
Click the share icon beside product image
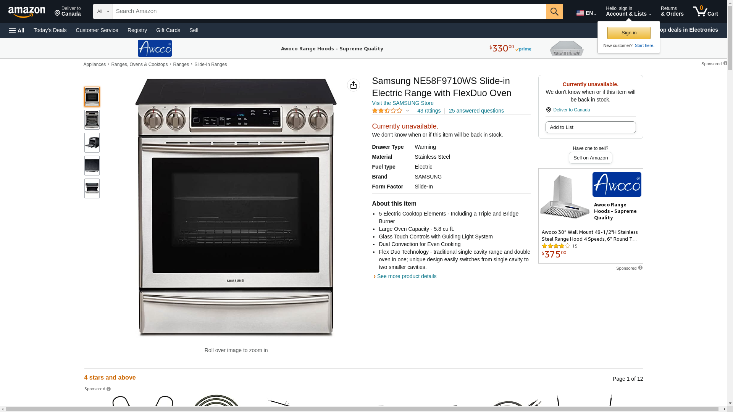pyautogui.click(x=354, y=85)
